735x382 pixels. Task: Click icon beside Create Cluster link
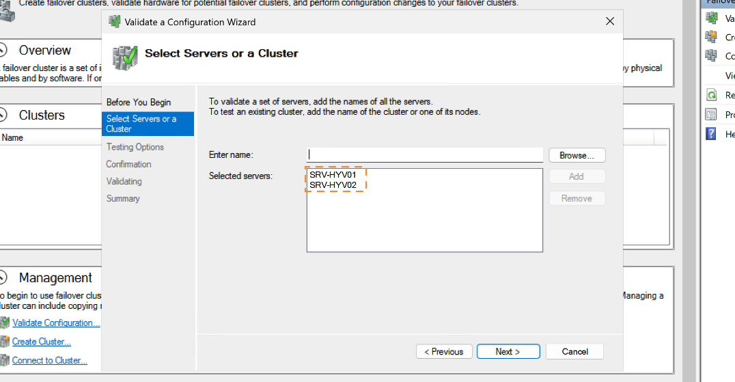coord(5,342)
